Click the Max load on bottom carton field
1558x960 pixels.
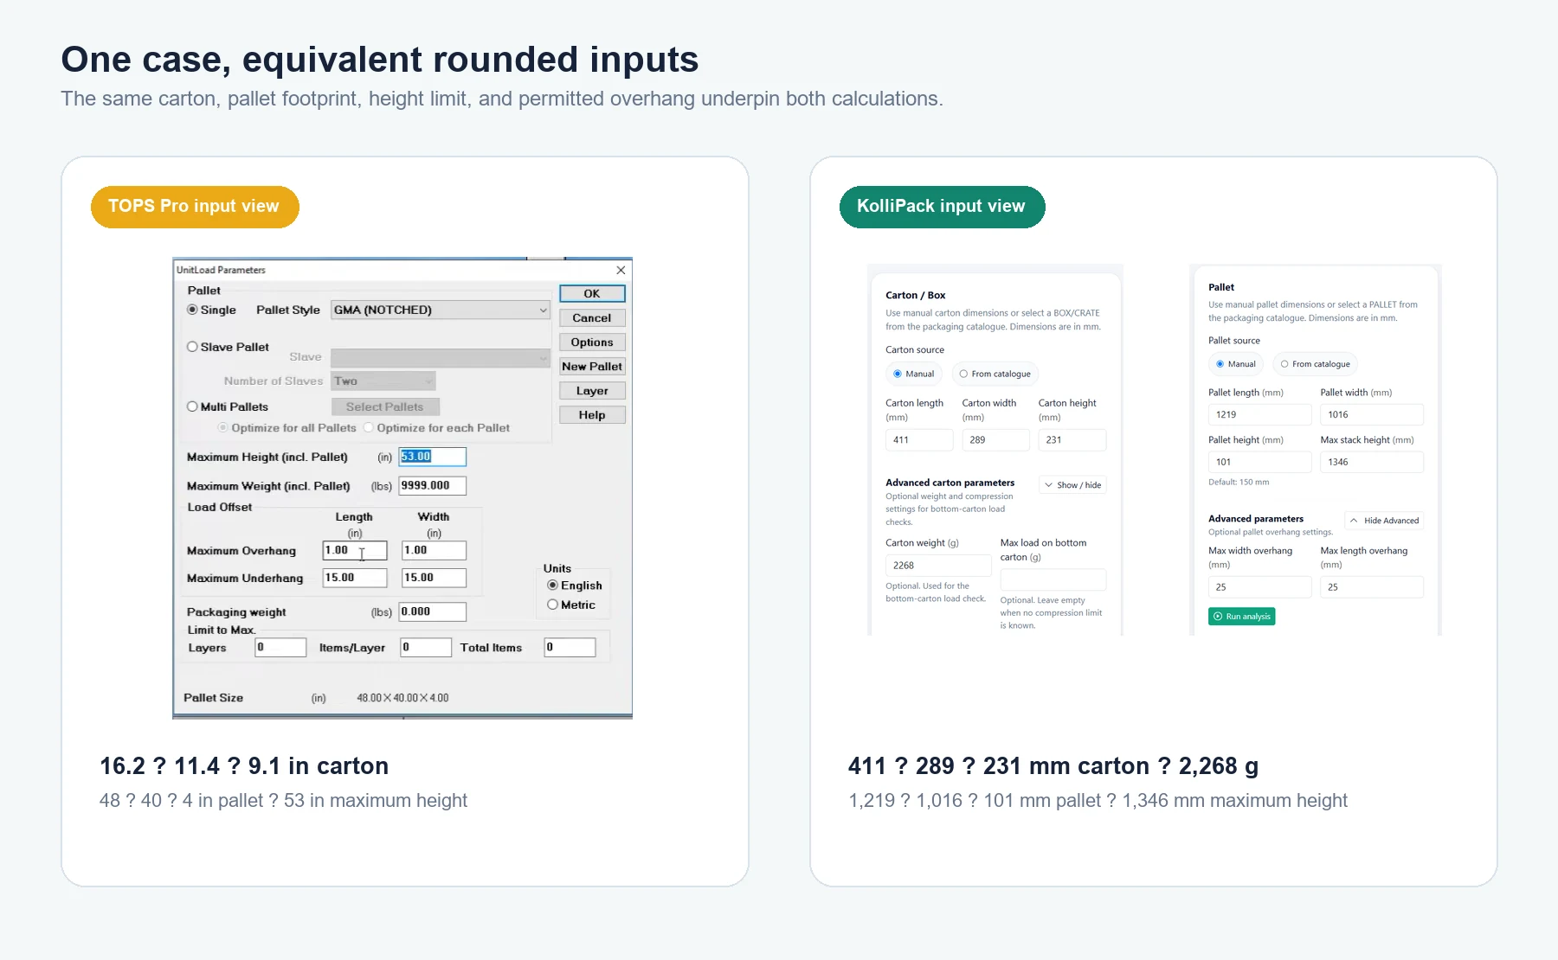(x=1053, y=579)
